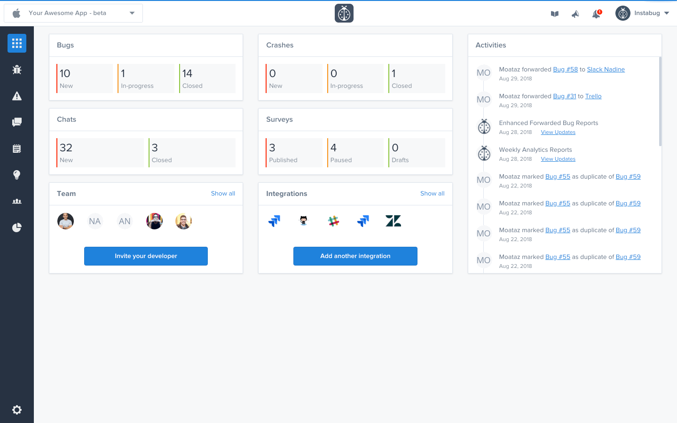The width and height of the screenshot is (677, 423).
Task: Click MO avatar beside Bug #58 activity
Action: click(484, 73)
